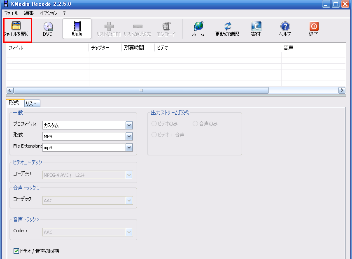Minimize the XMedia Recode window

coord(326,4)
